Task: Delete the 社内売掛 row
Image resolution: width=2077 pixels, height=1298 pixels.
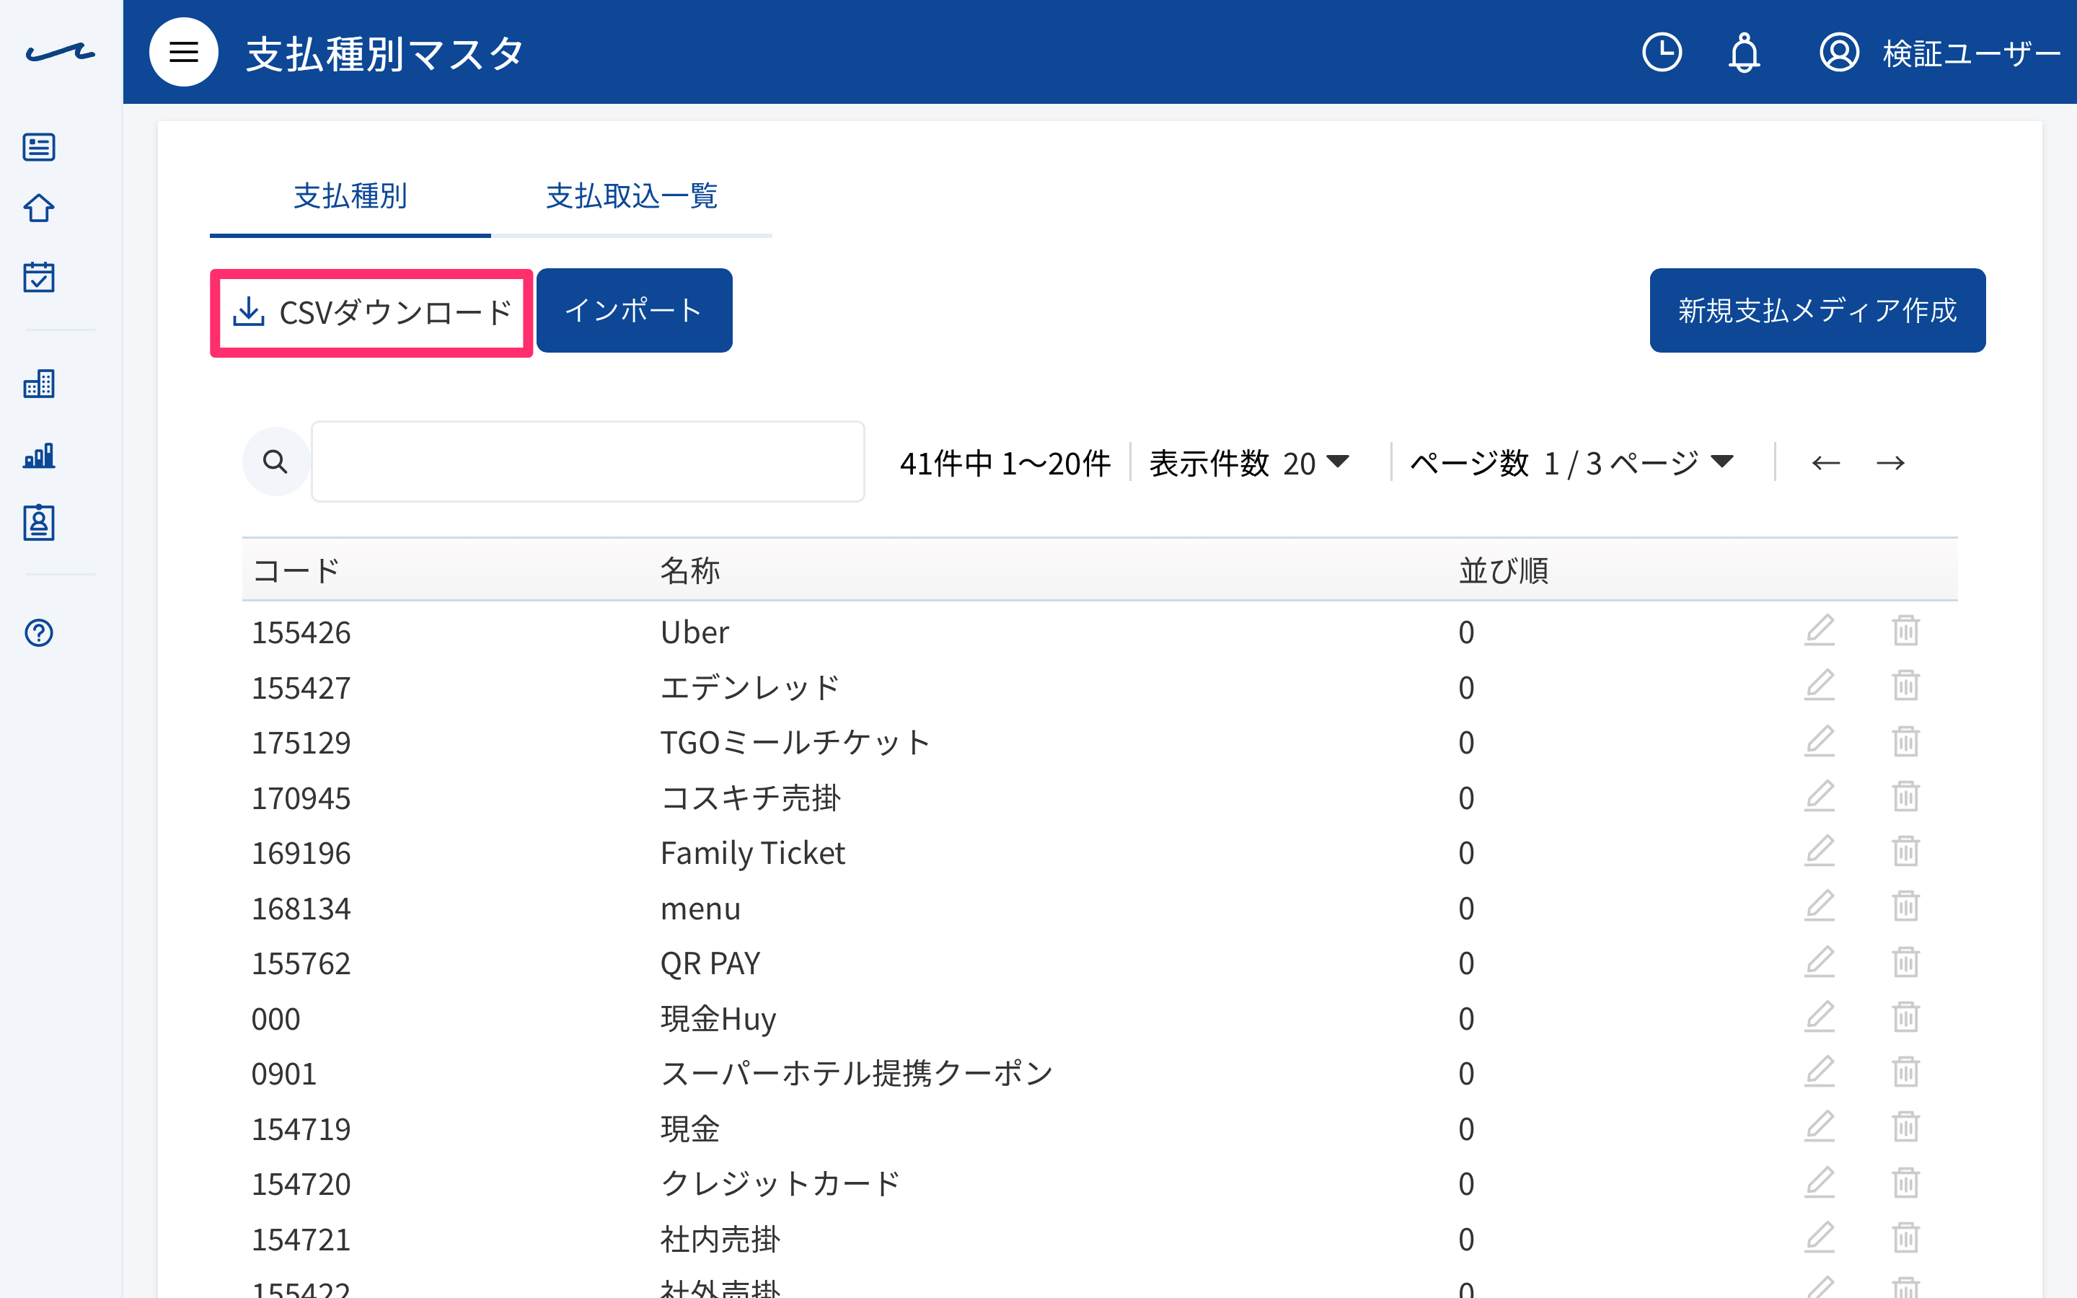Action: [x=1905, y=1238]
